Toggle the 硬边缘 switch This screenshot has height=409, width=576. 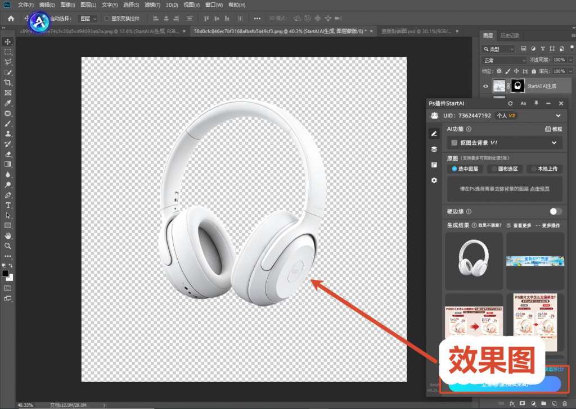(x=556, y=211)
